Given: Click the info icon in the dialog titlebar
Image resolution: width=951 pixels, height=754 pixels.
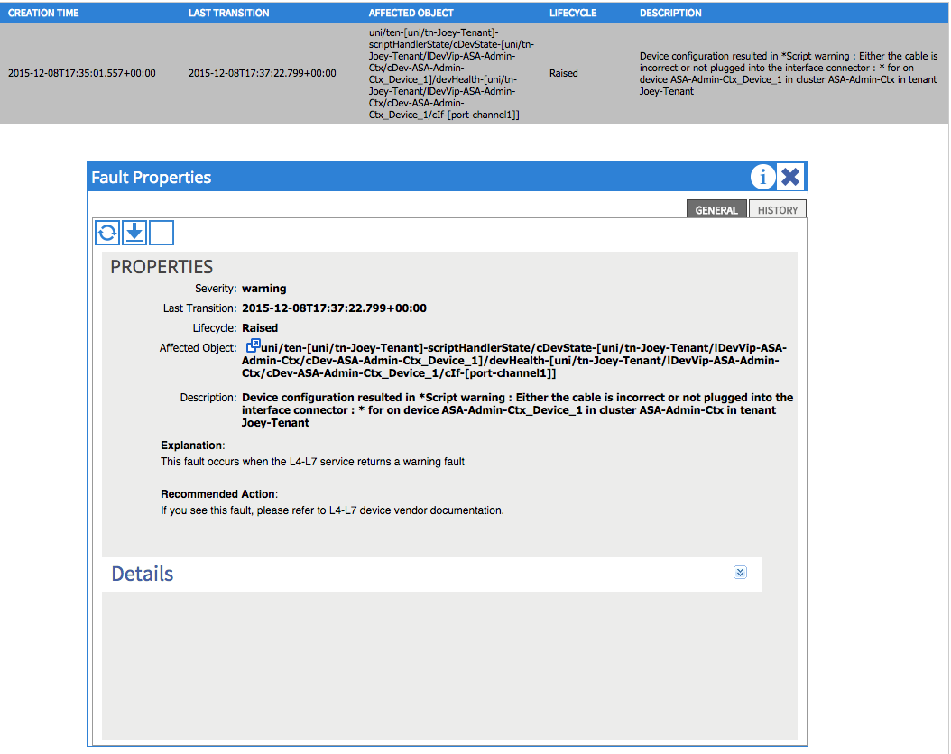Looking at the screenshot, I should coord(762,177).
